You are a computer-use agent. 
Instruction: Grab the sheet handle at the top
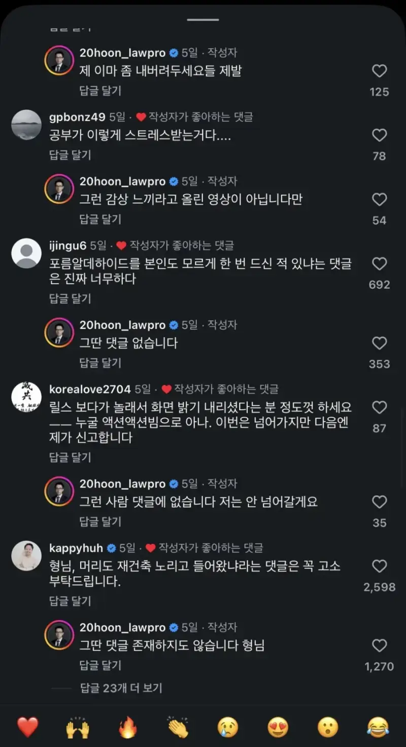tap(203, 20)
